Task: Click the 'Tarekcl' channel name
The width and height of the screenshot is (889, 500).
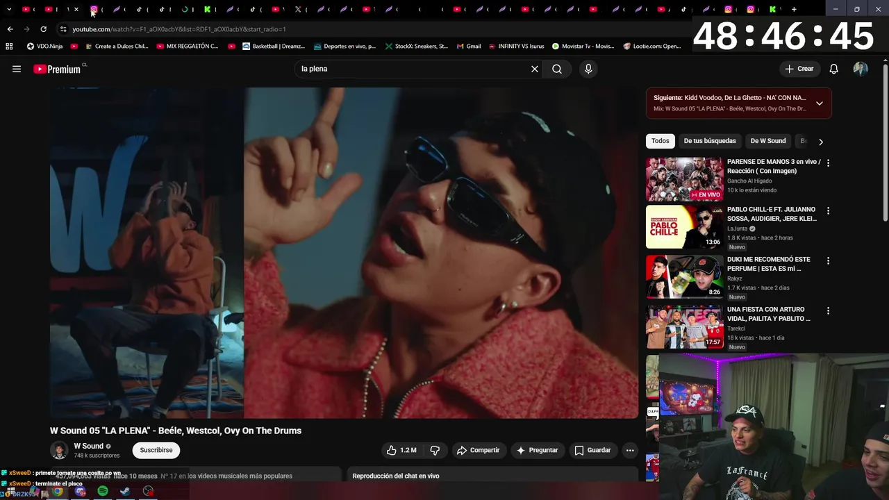Action: [x=736, y=328]
